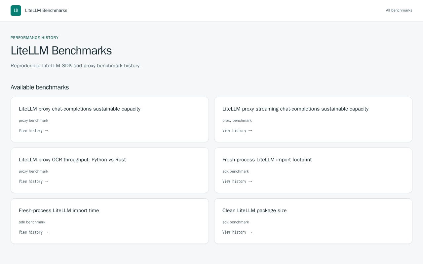Open LiteLLM proxy chat-completions sustainable capacity card
This screenshot has height=264, width=423.
tap(110, 119)
